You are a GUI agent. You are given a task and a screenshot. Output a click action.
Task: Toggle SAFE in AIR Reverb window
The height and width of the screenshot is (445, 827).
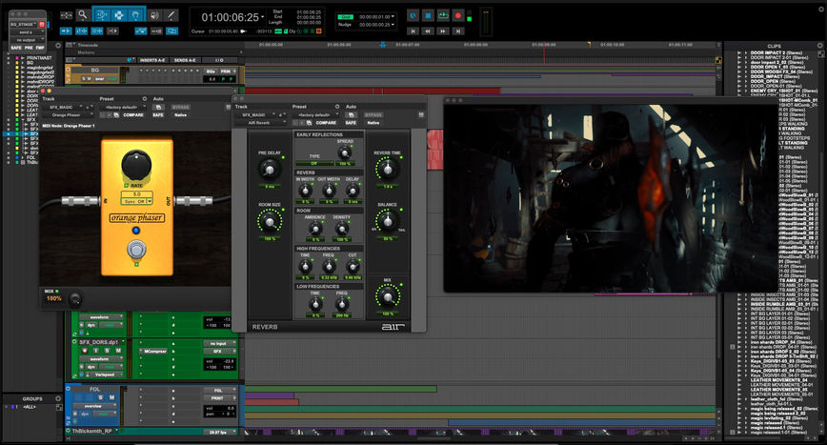pyautogui.click(x=351, y=123)
